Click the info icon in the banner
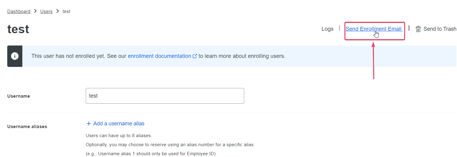Viewport: 457px width, 157px height. 15,56
